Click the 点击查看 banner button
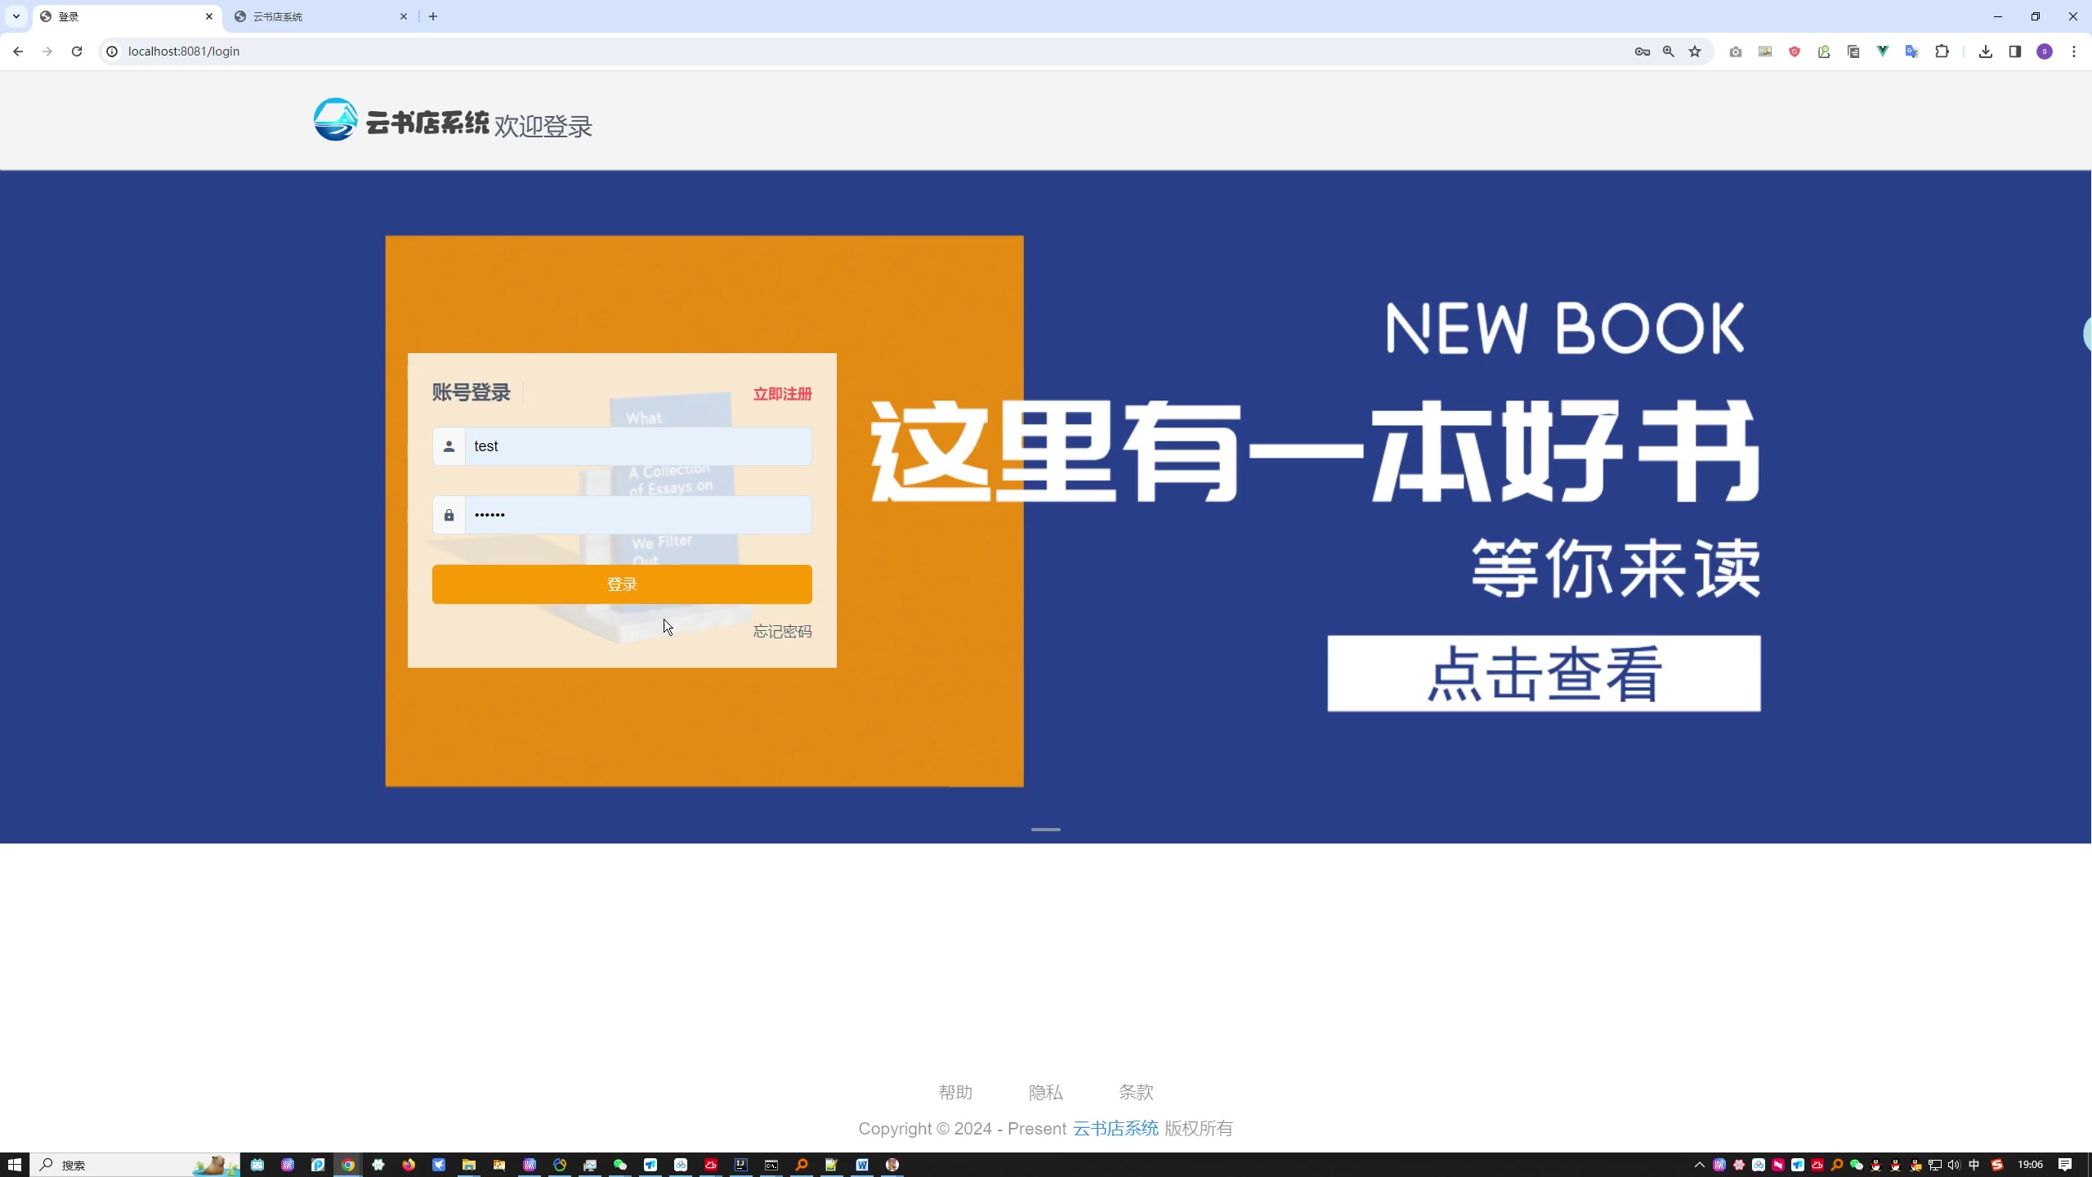Image resolution: width=2092 pixels, height=1177 pixels. pyautogui.click(x=1544, y=674)
